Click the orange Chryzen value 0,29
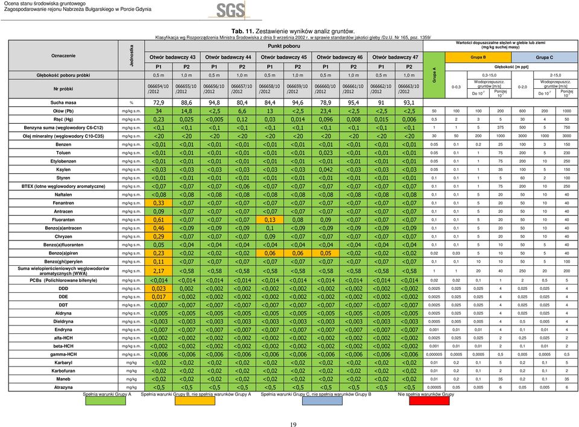This screenshot has width=579, height=427. [159, 237]
